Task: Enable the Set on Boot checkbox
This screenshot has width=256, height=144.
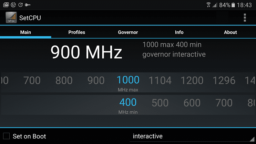Action: (x=6, y=136)
